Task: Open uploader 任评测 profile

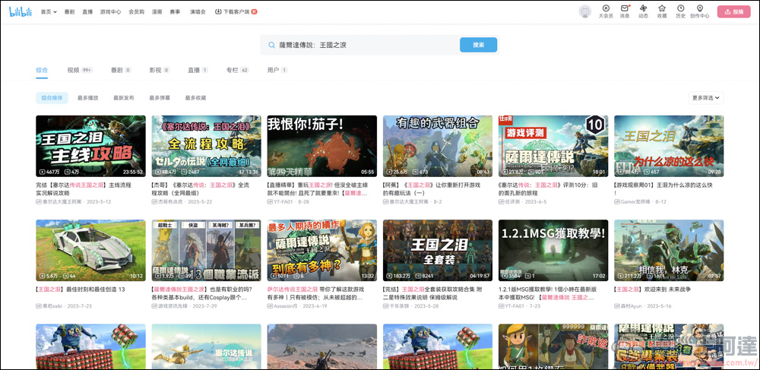Action: coord(512,201)
